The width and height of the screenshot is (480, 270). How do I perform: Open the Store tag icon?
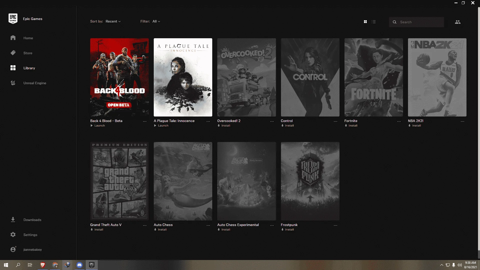[x=13, y=53]
